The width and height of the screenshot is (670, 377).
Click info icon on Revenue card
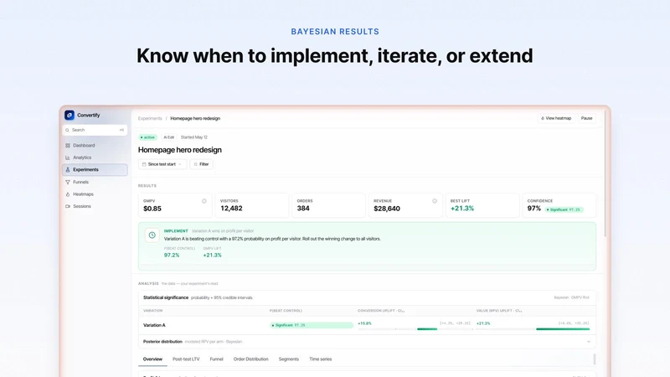point(435,201)
